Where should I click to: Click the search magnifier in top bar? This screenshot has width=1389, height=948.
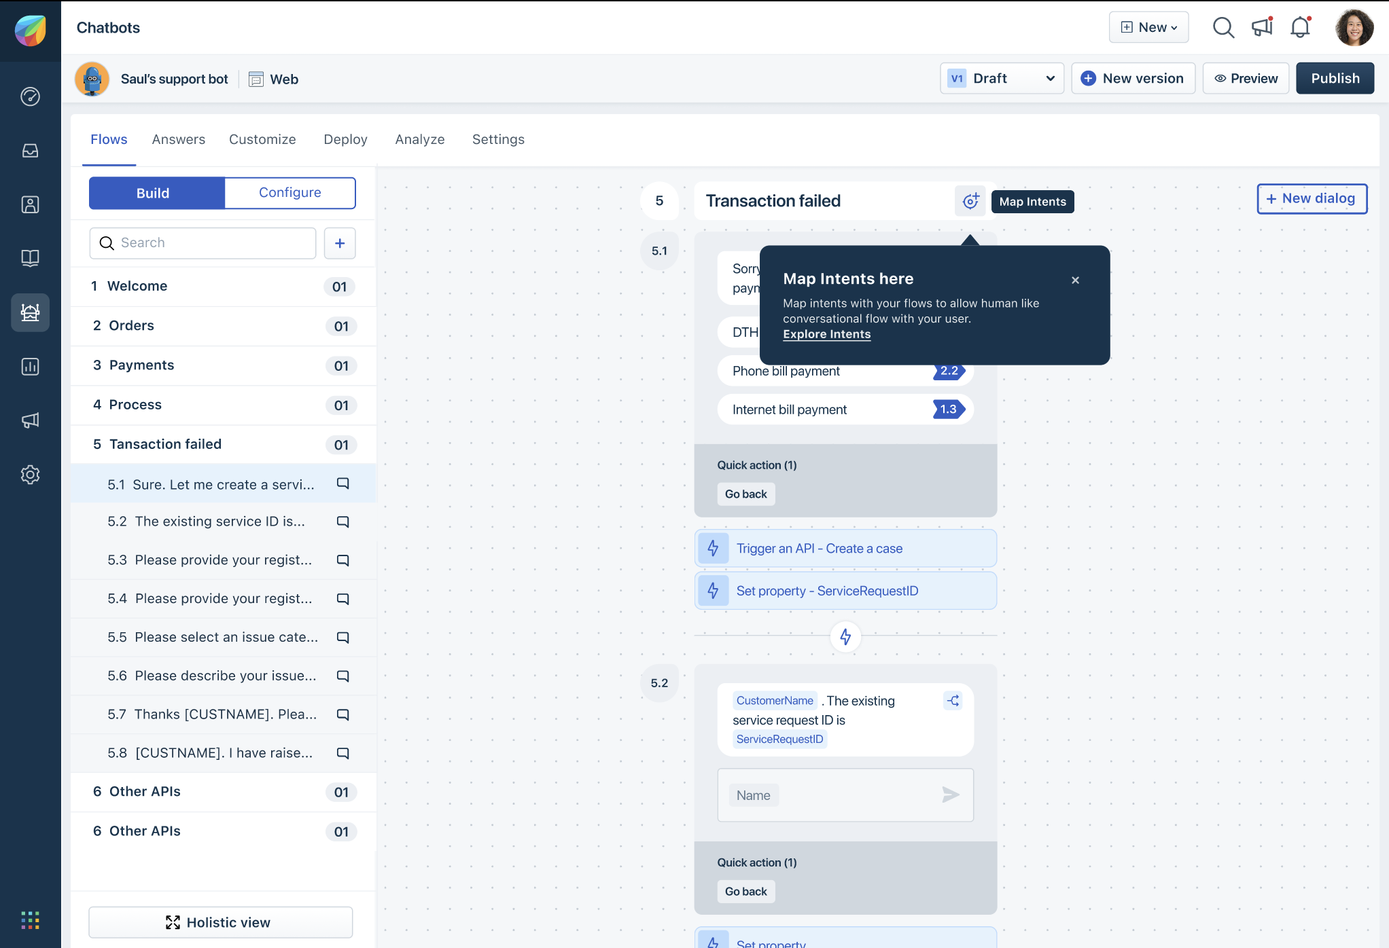pyautogui.click(x=1223, y=28)
